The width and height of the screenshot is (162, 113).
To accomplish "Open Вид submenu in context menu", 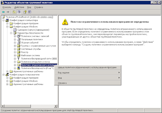I will coord(88,78).
